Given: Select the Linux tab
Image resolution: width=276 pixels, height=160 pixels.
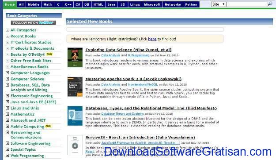Looking at the screenshot, I should pyautogui.click(x=135, y=4).
